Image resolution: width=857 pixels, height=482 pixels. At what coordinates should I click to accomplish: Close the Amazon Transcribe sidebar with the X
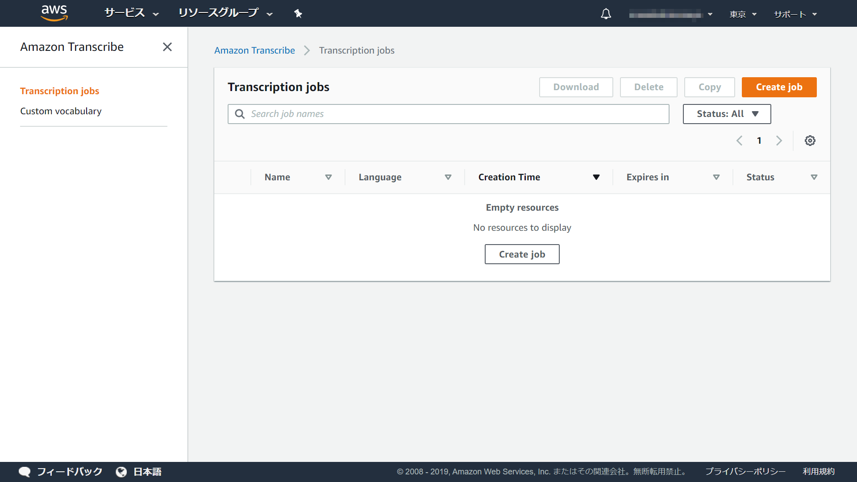pos(167,47)
